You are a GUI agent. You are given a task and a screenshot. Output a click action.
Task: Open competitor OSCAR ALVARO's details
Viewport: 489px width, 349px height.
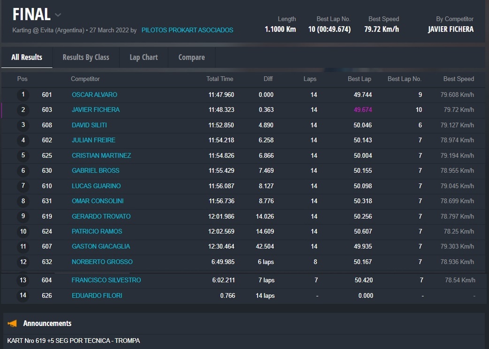[x=94, y=95]
